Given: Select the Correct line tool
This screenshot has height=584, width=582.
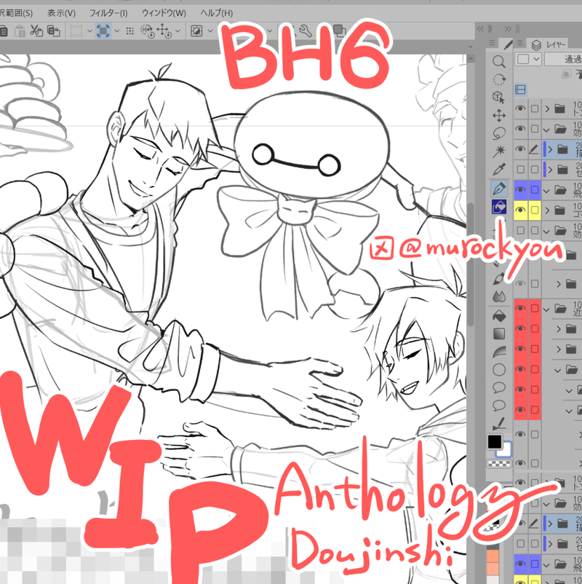Looking at the screenshot, I should (x=498, y=424).
